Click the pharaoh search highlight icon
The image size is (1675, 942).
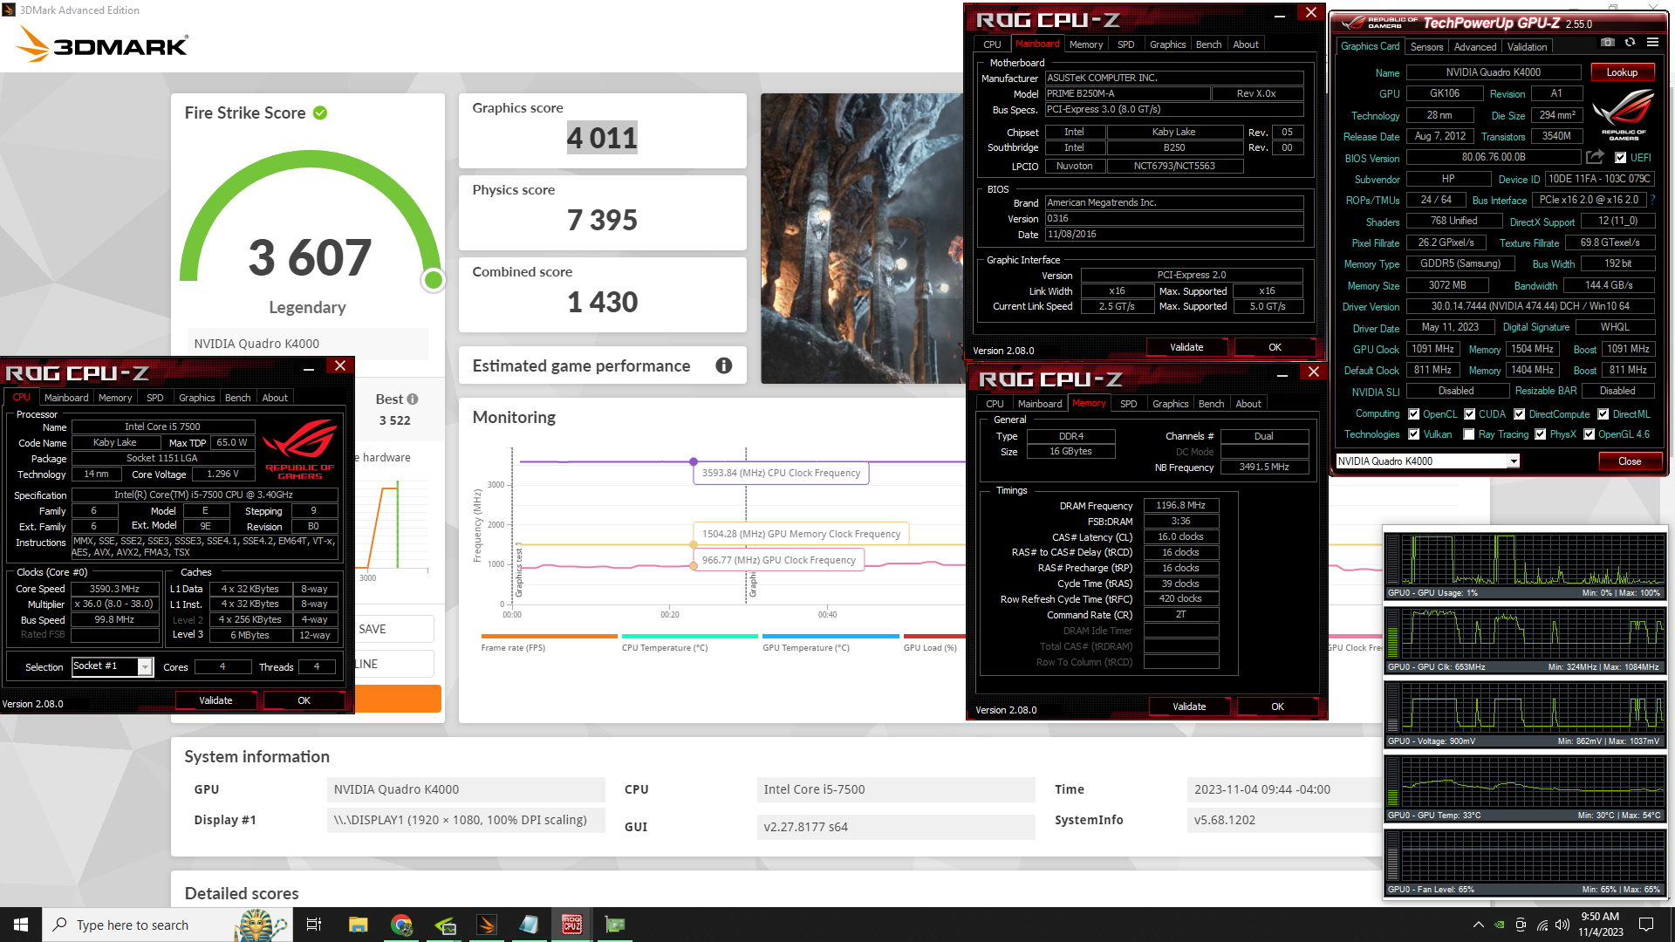tap(260, 925)
